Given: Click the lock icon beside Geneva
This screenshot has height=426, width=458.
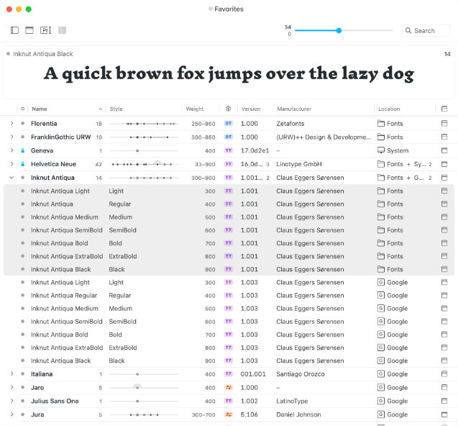Looking at the screenshot, I should (23, 151).
